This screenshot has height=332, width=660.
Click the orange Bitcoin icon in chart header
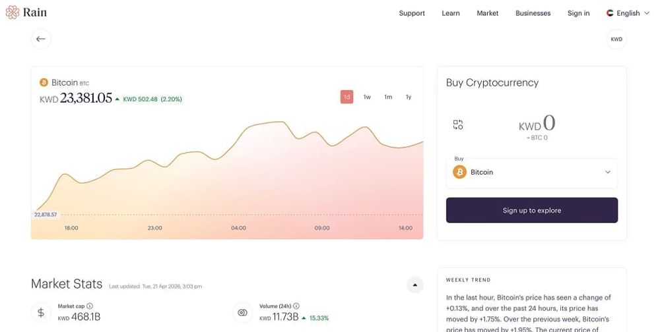click(44, 82)
